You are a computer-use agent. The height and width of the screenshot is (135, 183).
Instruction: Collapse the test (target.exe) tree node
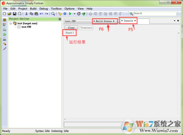[x=11, y=23]
